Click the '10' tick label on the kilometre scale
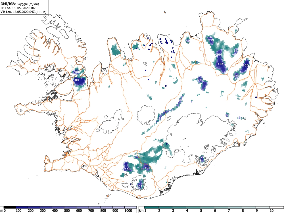Viewport: 284px width, 213px height. 271,211
